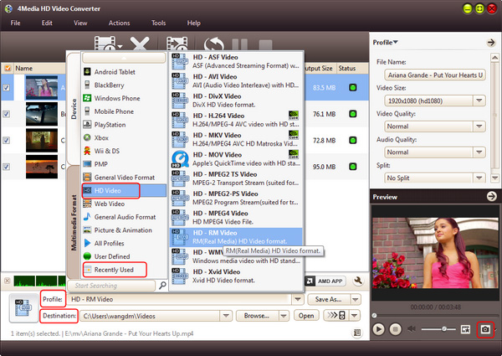Toggle the second video row checkbox
Image resolution: width=502 pixels, height=356 pixels.
(8, 114)
